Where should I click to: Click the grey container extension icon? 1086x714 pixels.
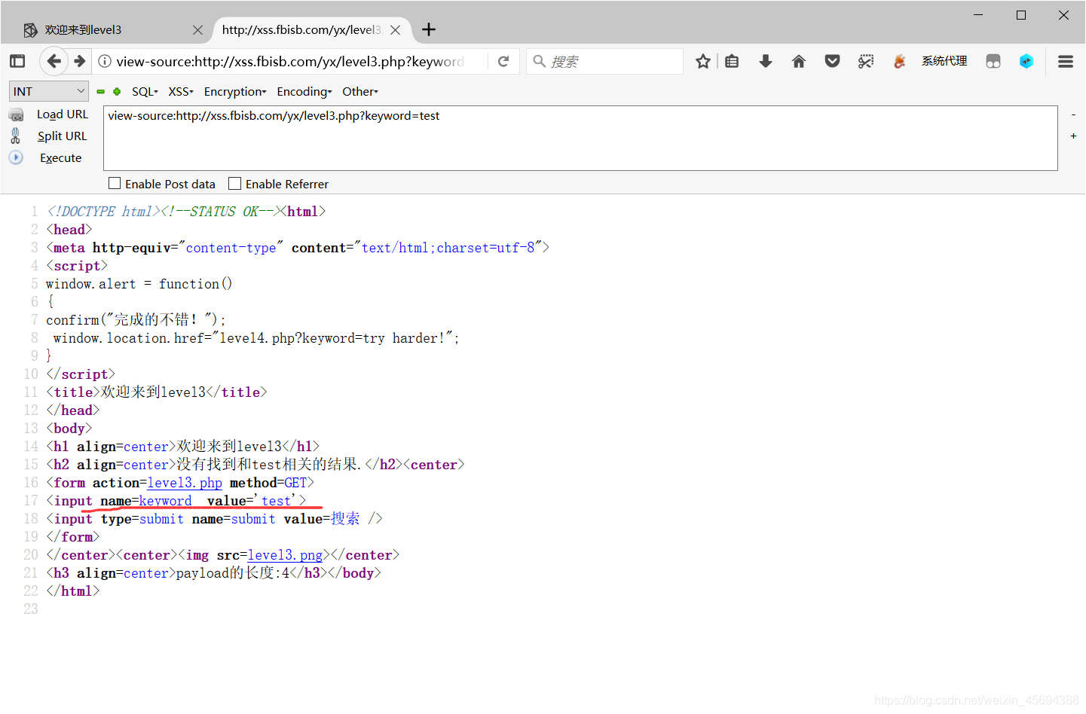[993, 61]
